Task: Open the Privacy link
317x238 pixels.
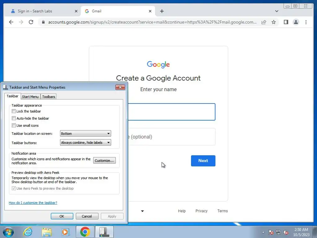Action: [x=201, y=211]
